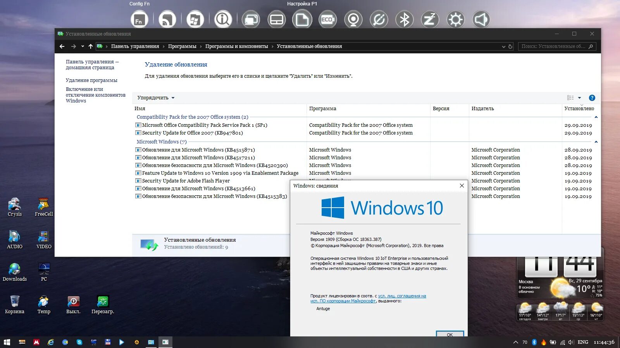Open the Crysis desktop shortcut
620x348 pixels.
point(15,207)
